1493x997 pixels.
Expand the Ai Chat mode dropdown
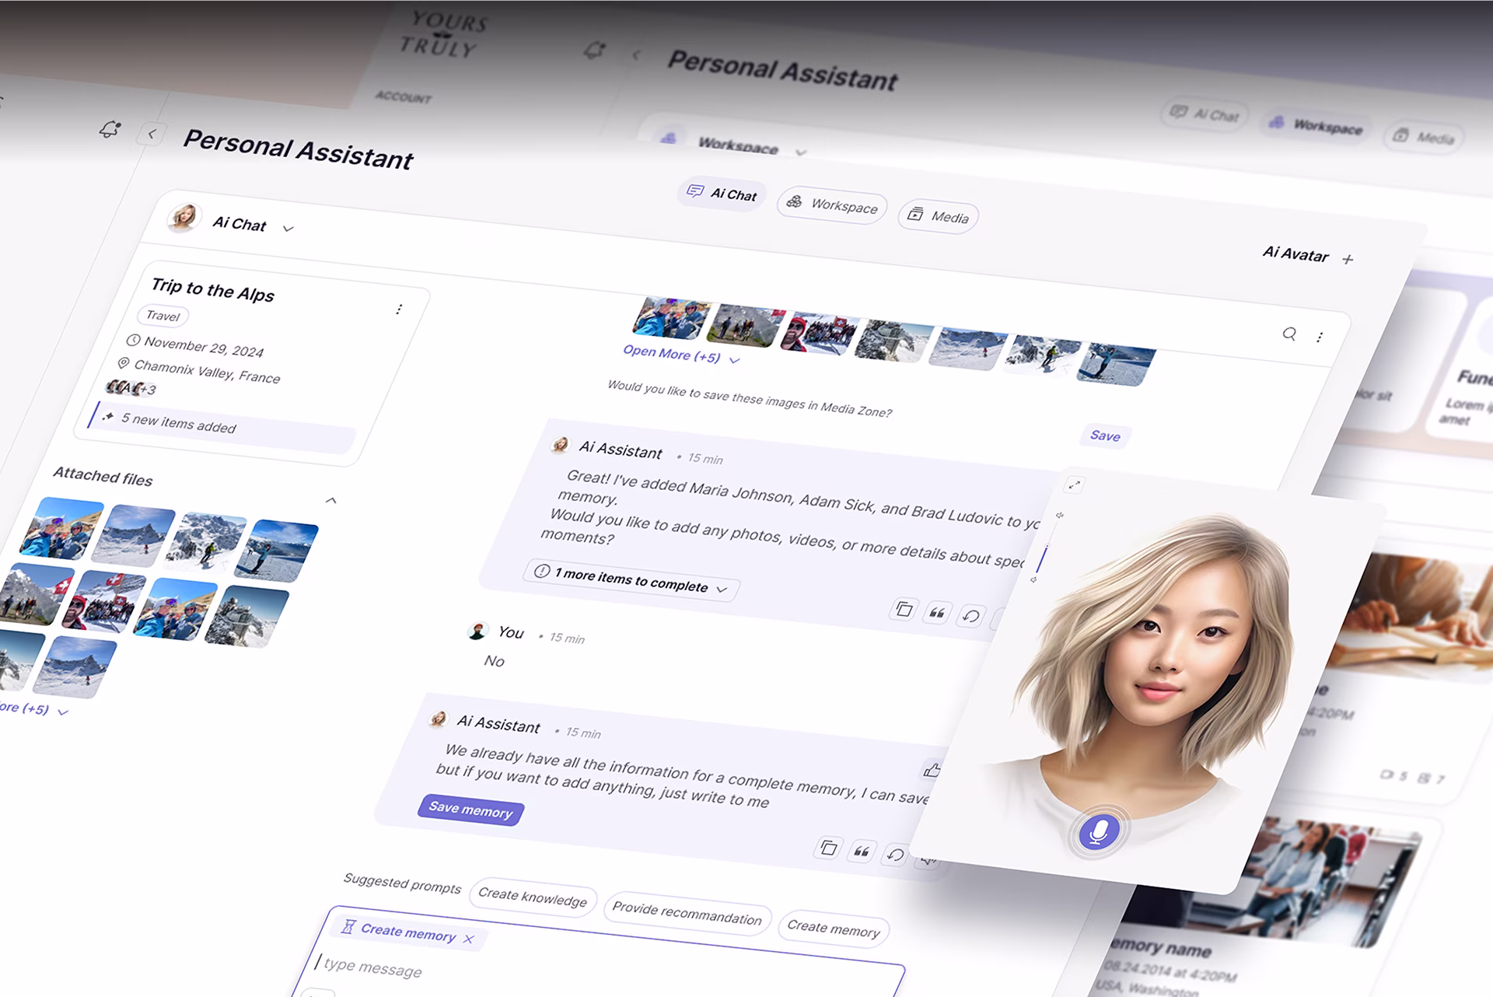[288, 229]
